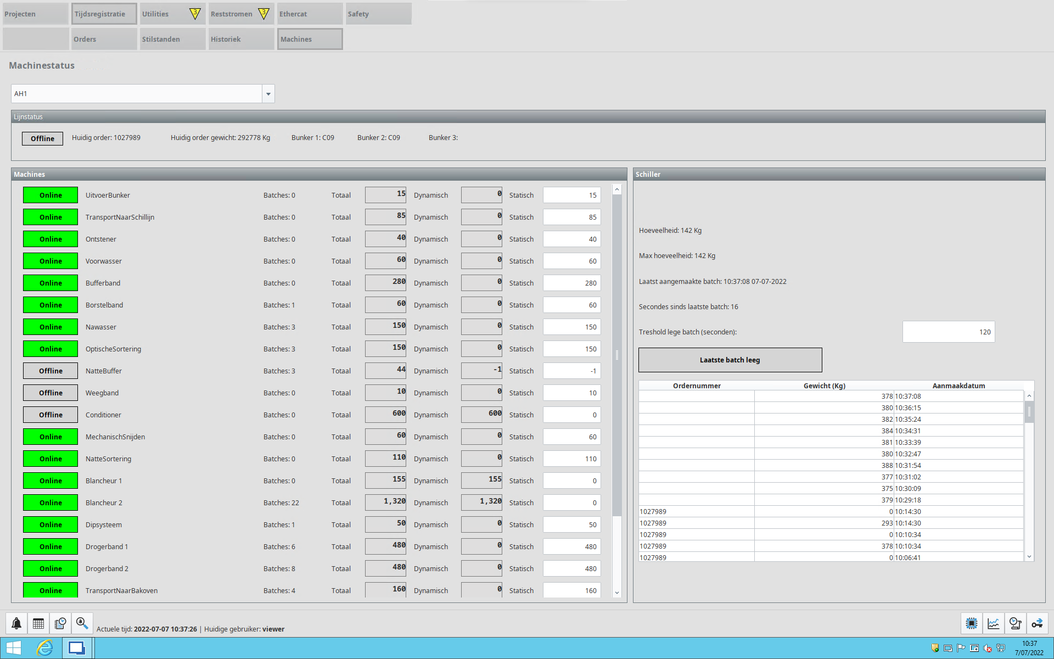This screenshot has height=659, width=1054.
Task: Switch to the Reststromen tab
Action: click(x=240, y=14)
